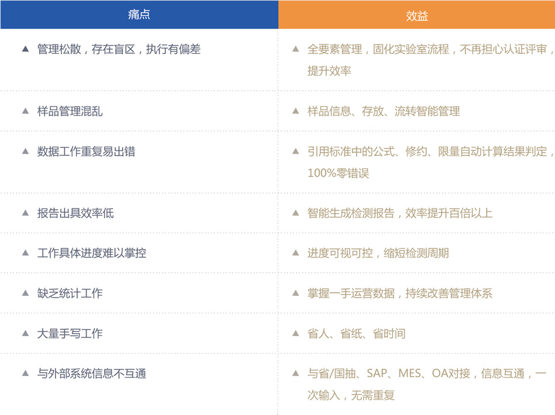Viewport: 555px width, 415px height.
Task: Click text 与省/国抽、SAP、MES、OA对接
Action: click(x=388, y=373)
